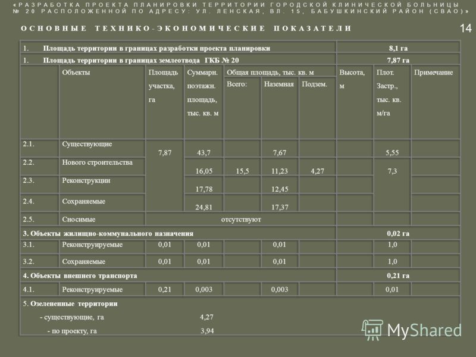The height and width of the screenshot is (357, 476).
Task: Click the '7,3' density cell
Action: click(392, 171)
